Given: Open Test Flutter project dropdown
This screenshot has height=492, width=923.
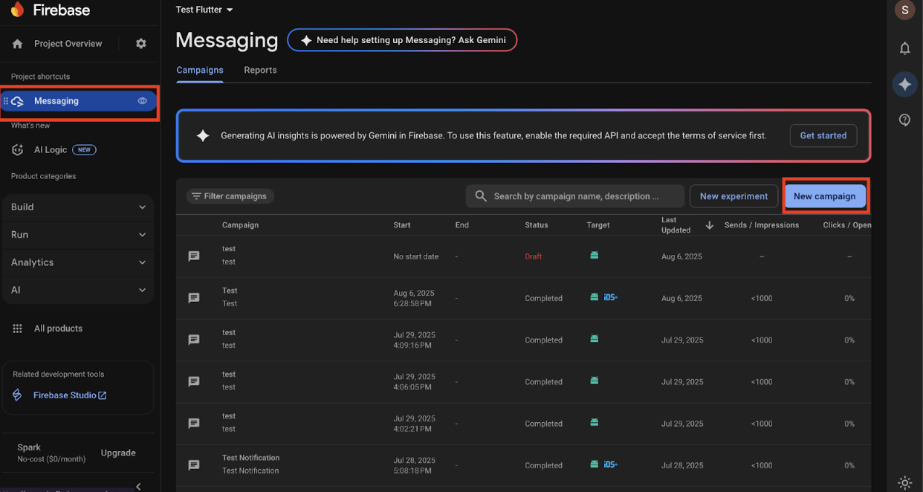Looking at the screenshot, I should pos(204,10).
